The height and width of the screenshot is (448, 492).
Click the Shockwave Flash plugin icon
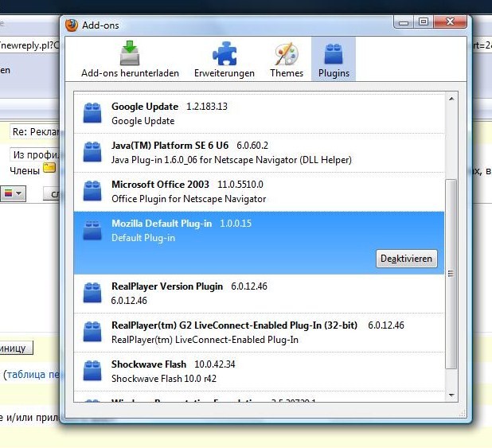92,371
